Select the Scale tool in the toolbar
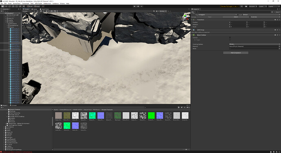Viewport: 281px width, 153px height. point(13,6)
